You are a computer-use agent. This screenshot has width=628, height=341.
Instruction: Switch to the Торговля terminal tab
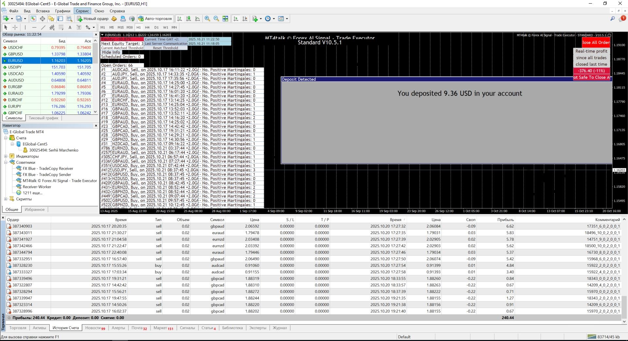coord(18,328)
